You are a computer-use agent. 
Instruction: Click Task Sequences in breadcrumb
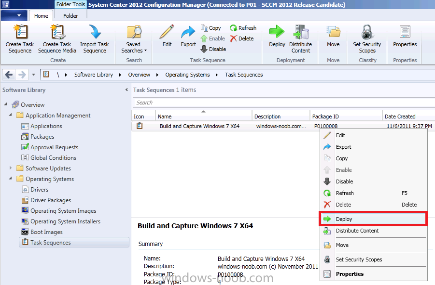[x=244, y=75]
